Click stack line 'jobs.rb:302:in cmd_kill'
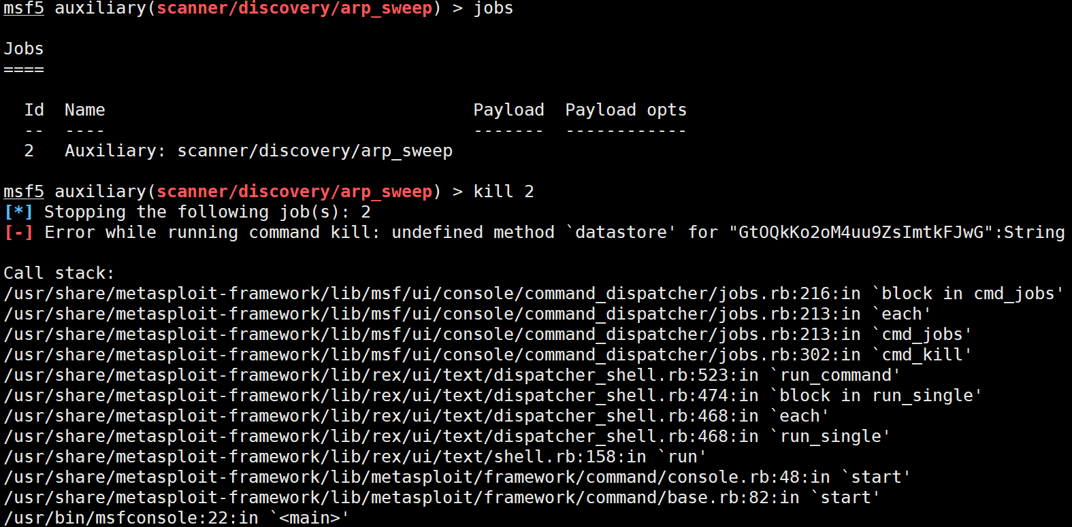Viewport: 1072px width, 527px height. pos(487,355)
